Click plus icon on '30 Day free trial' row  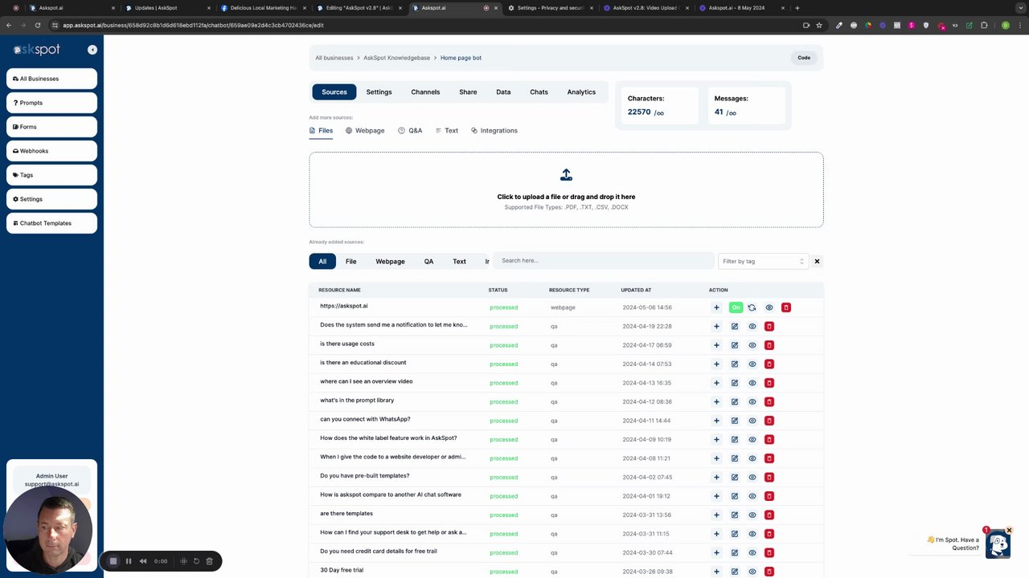(x=716, y=572)
